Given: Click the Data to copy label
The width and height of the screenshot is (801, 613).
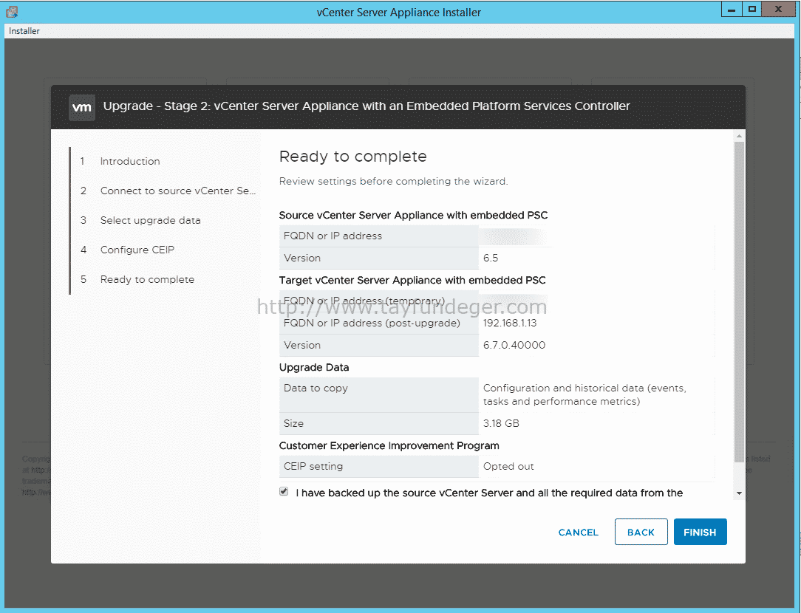Looking at the screenshot, I should point(316,388).
